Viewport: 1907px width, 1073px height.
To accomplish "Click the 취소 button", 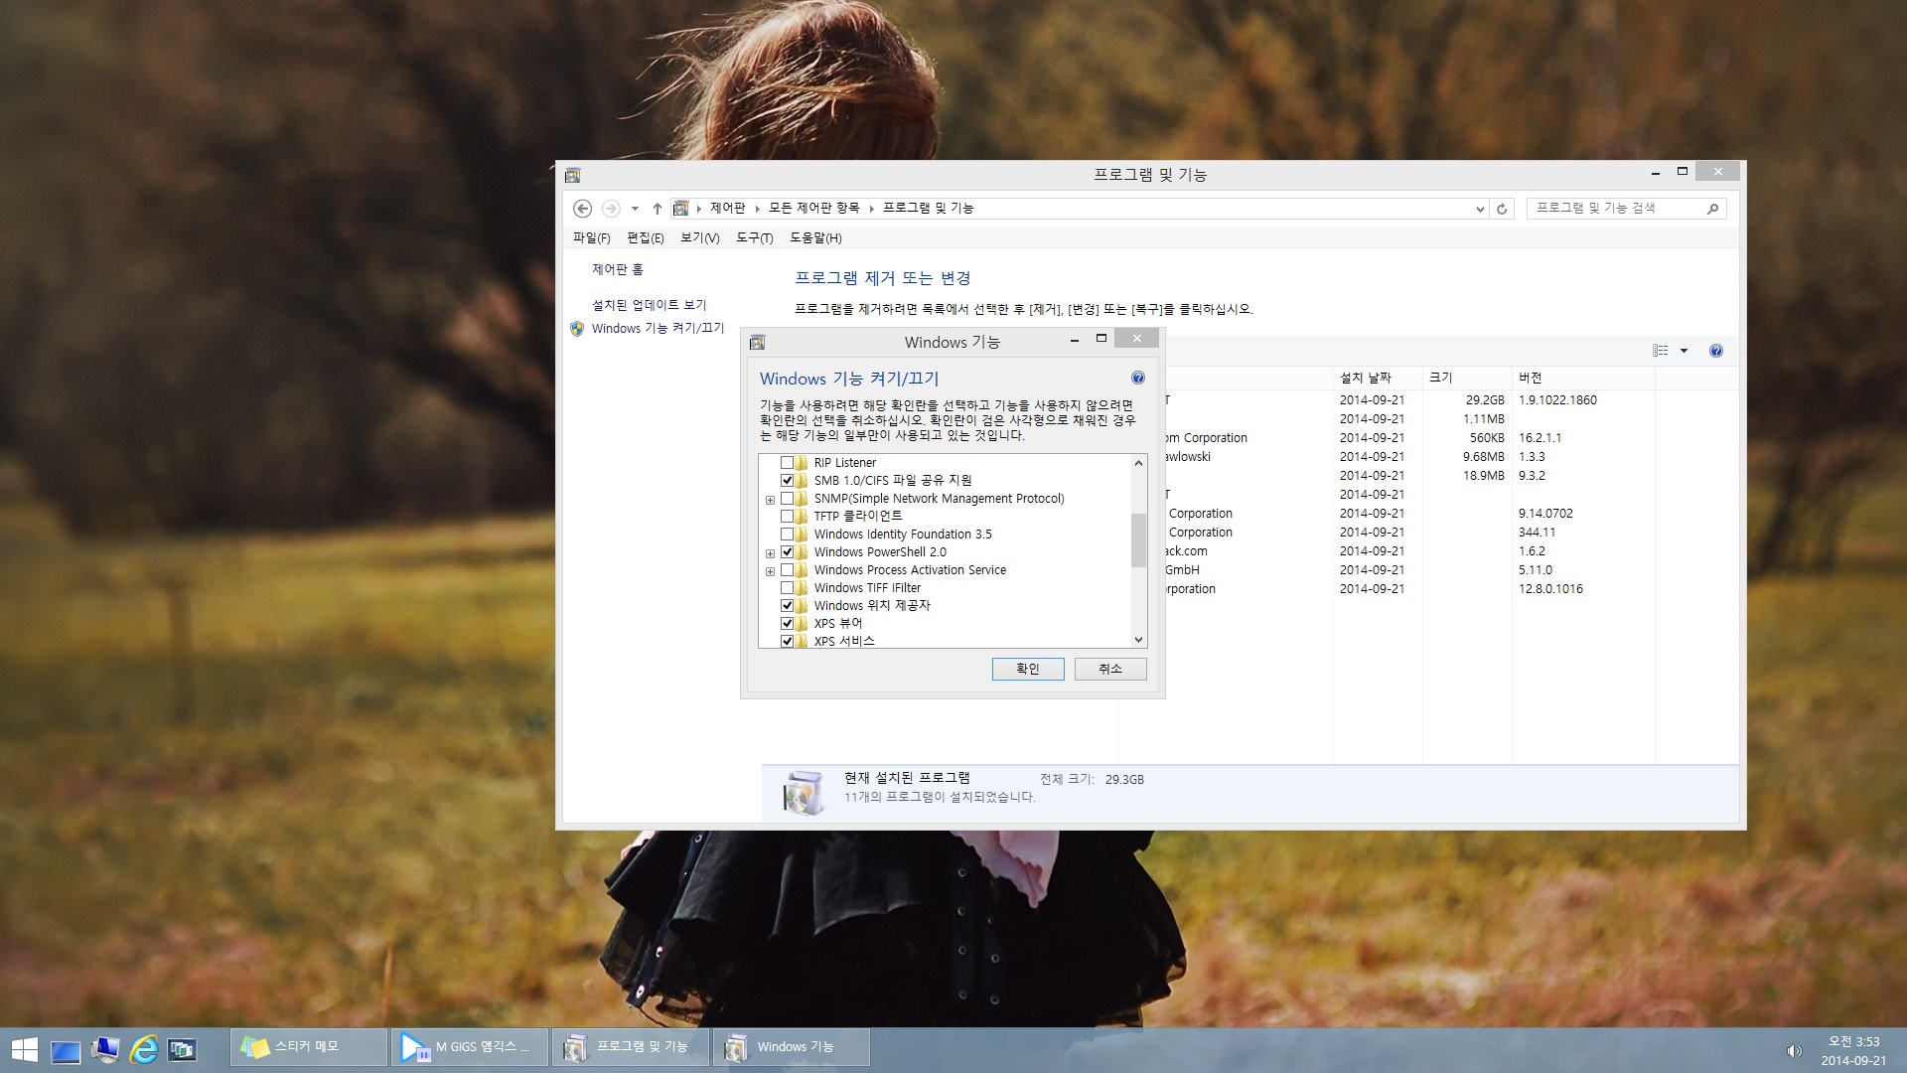I will click(x=1110, y=669).
